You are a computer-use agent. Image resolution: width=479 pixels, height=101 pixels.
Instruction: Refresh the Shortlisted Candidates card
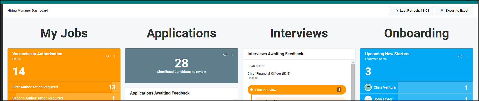pyautogui.click(x=225, y=54)
